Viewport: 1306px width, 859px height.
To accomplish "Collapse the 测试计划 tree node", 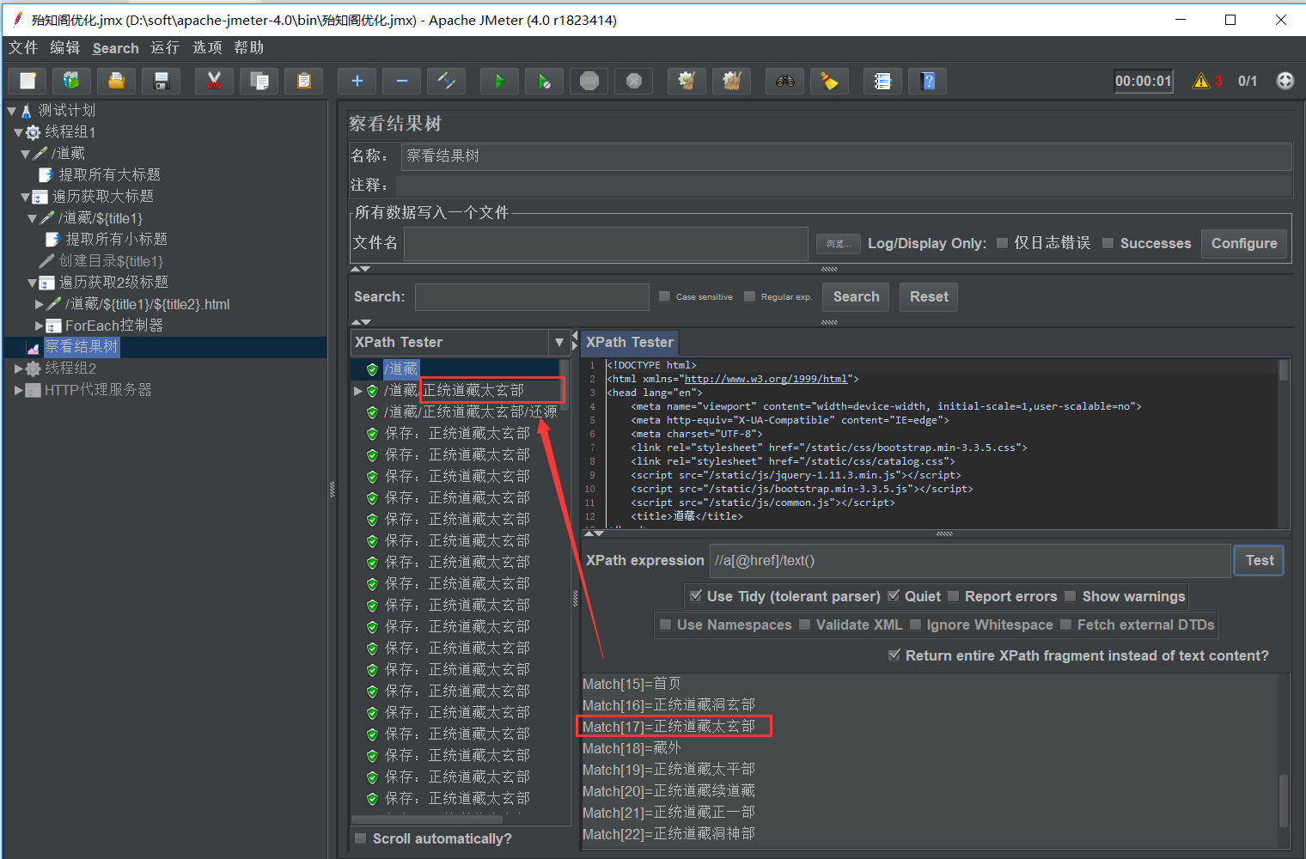I will 11,111.
